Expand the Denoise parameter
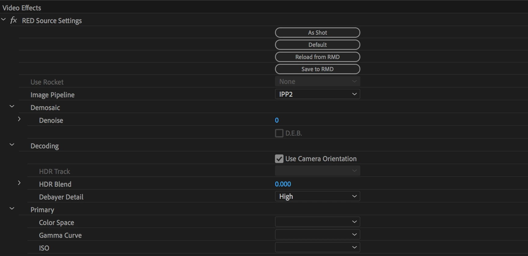The width and height of the screenshot is (528, 256). click(x=19, y=119)
